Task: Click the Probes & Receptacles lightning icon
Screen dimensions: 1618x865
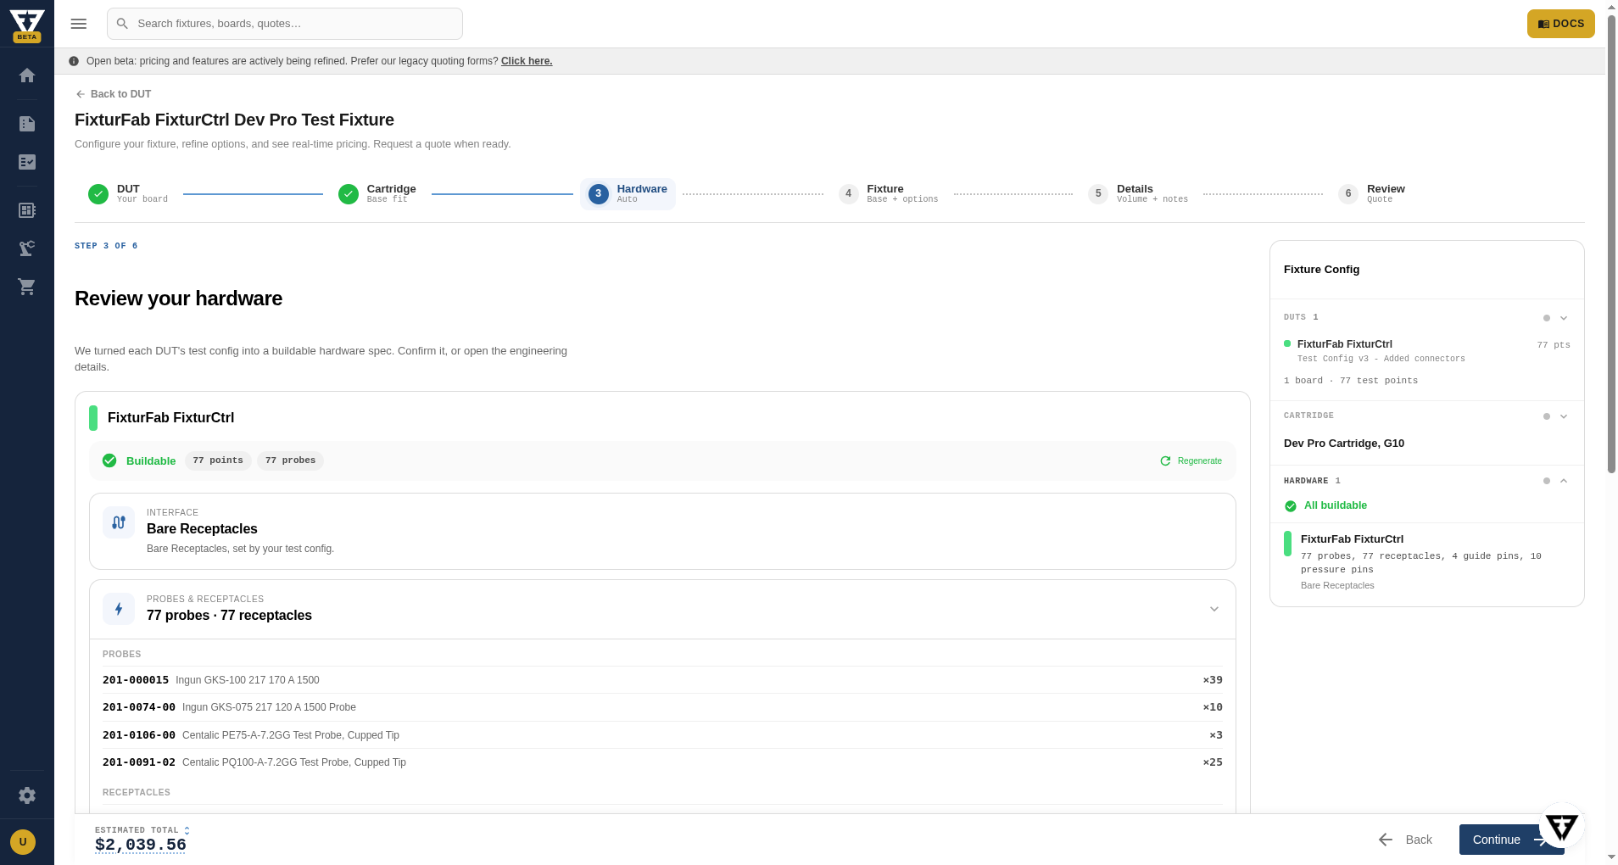Action: pos(119,609)
